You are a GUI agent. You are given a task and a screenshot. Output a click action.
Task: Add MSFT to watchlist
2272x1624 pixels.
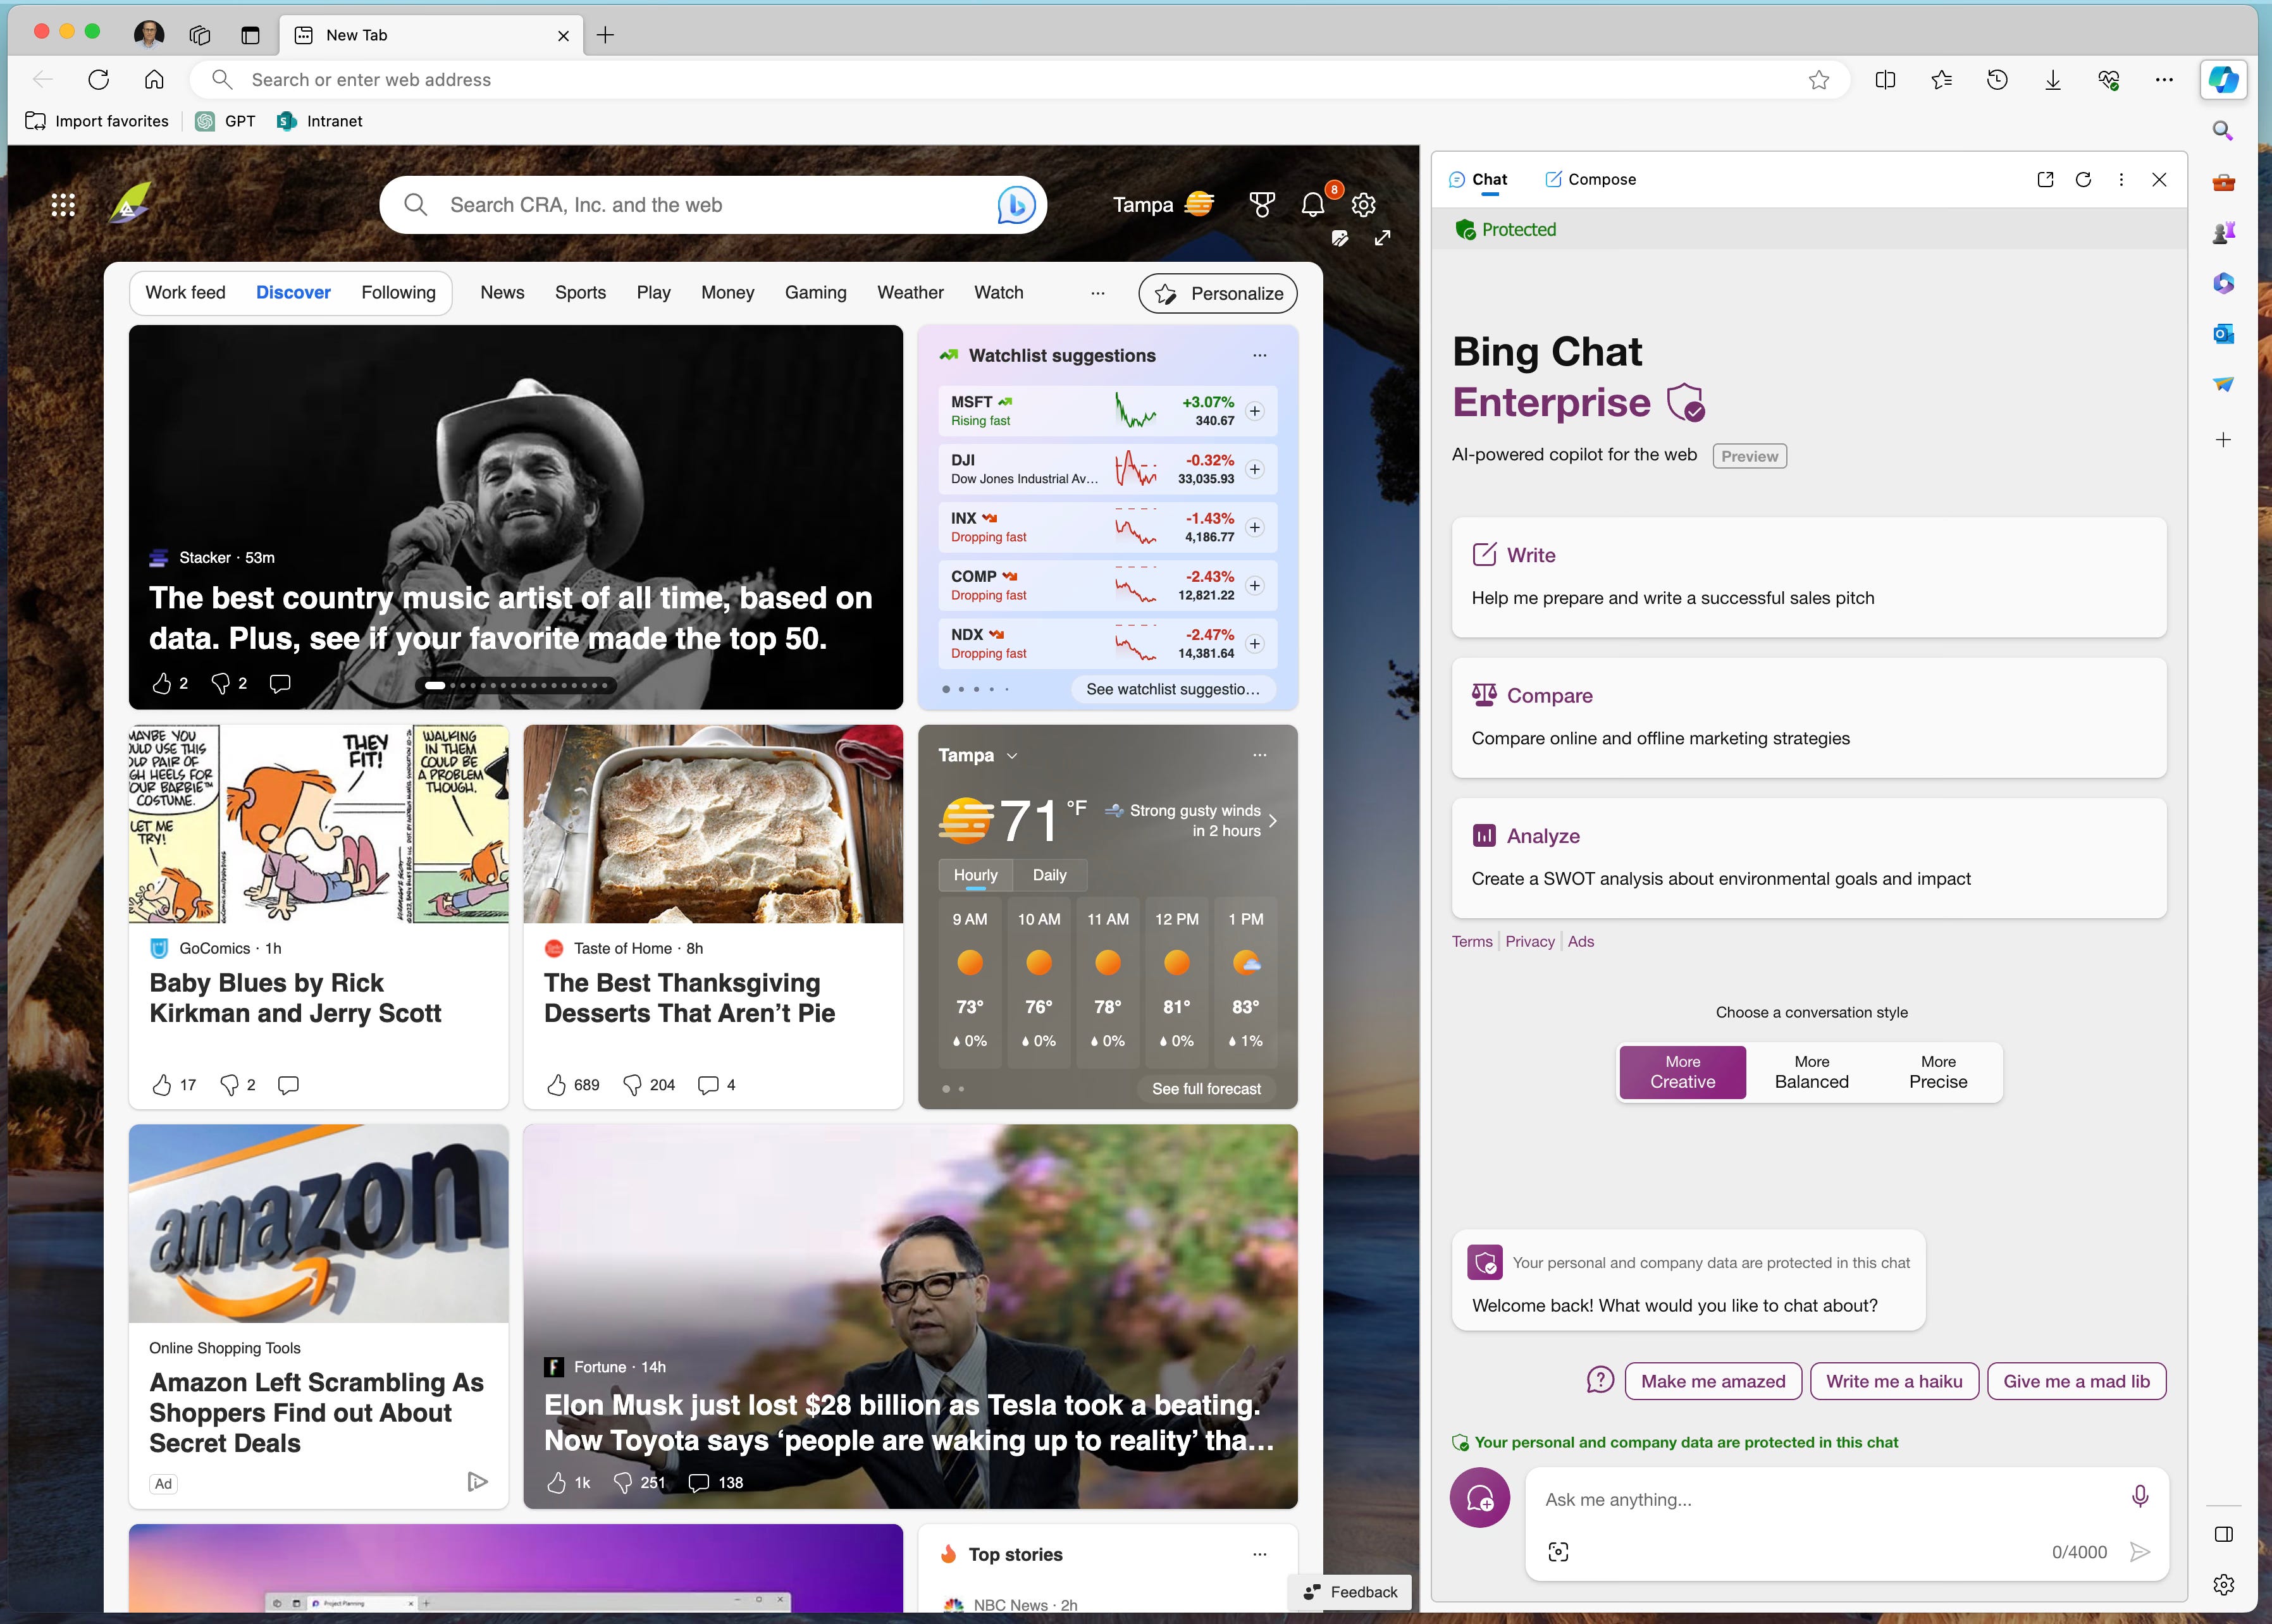[x=1254, y=411]
